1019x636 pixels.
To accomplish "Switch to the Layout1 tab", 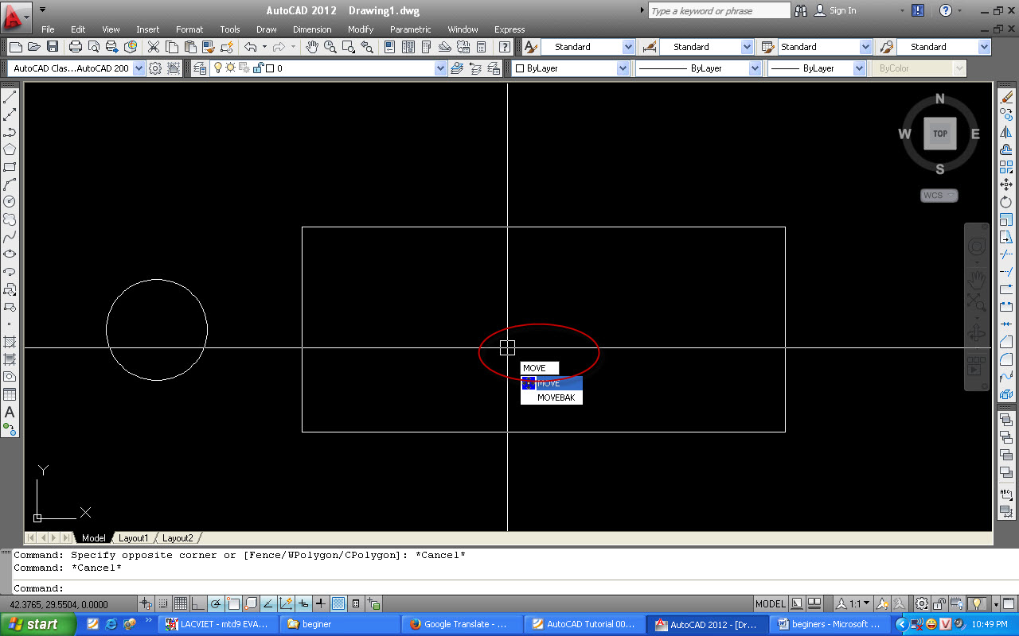I will click(x=134, y=538).
